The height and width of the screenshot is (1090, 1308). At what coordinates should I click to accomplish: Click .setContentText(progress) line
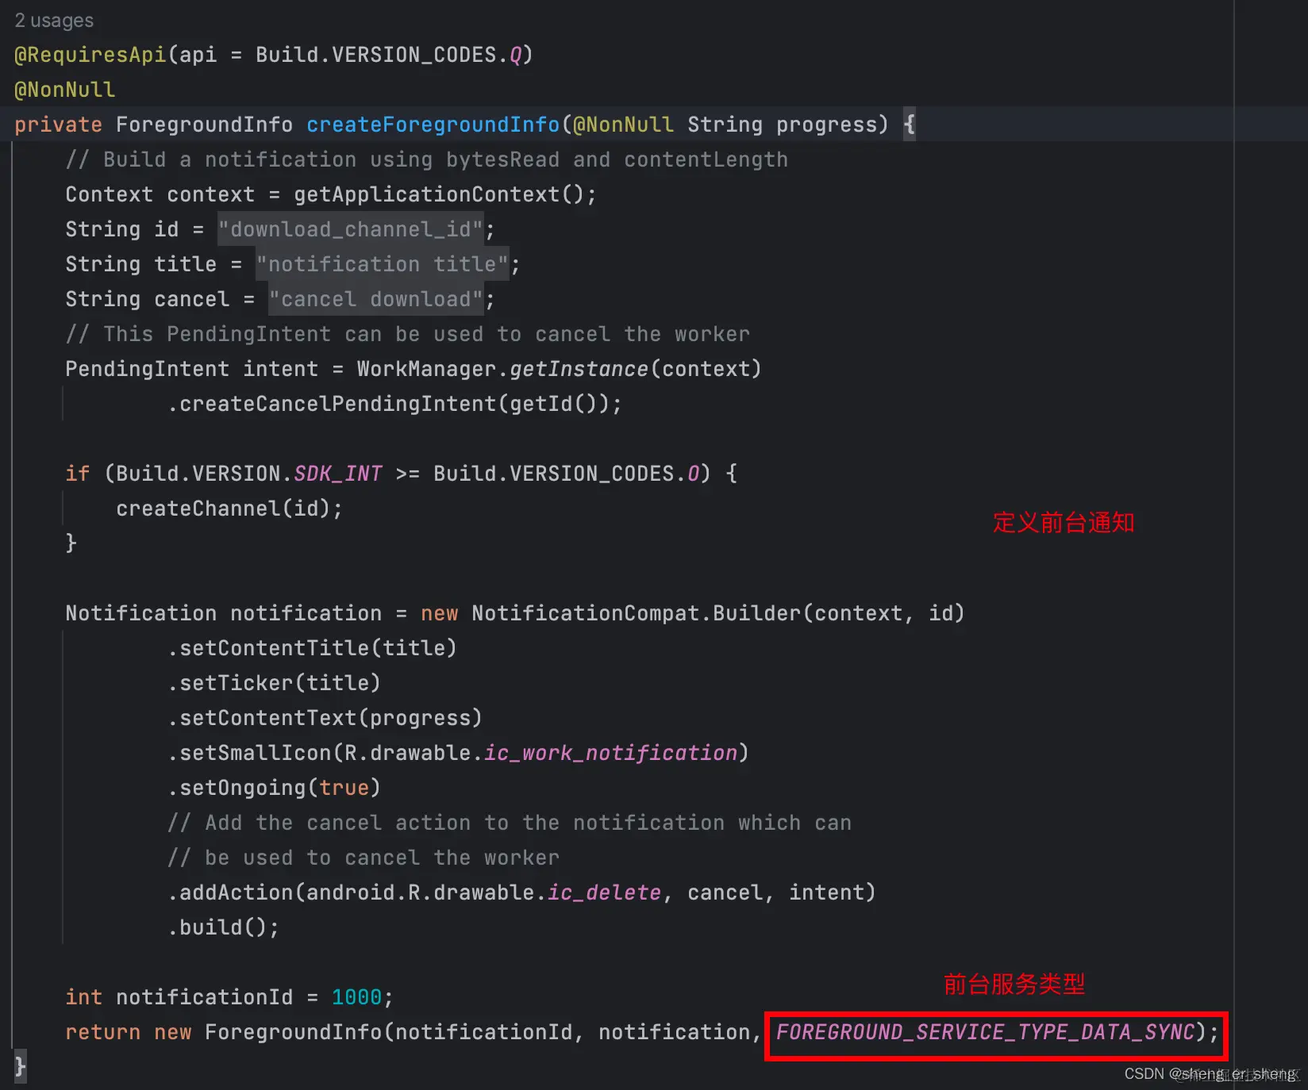click(325, 718)
